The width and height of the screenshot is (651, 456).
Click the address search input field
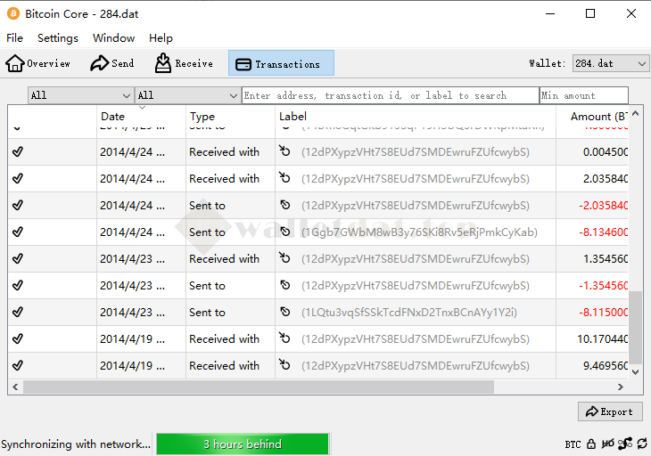390,95
